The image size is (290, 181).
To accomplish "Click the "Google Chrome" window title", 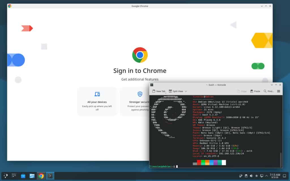I will click(140, 6).
